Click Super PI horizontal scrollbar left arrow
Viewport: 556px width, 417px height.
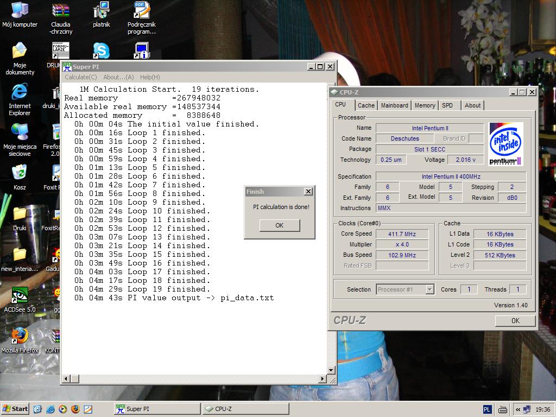66,378
